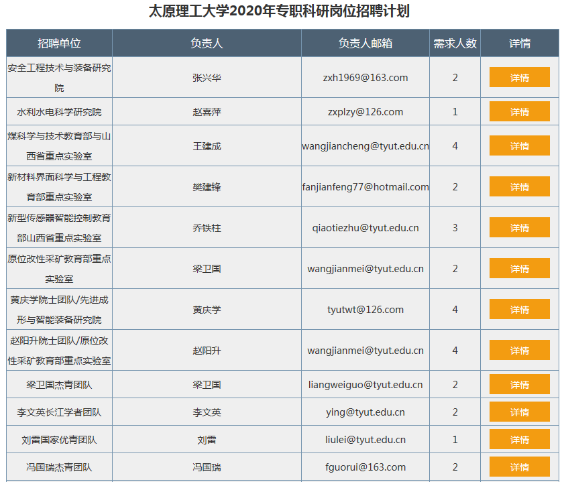Click unit 黄庆学院士团队/先进成形与智能装备研究院
The width and height of the screenshot is (564, 482).
coord(59,310)
